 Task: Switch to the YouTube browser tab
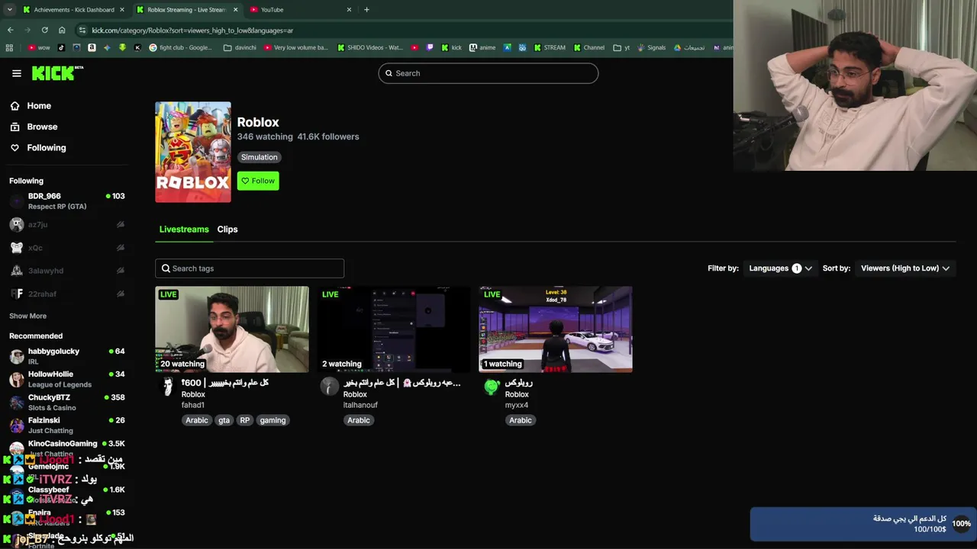[x=301, y=10]
